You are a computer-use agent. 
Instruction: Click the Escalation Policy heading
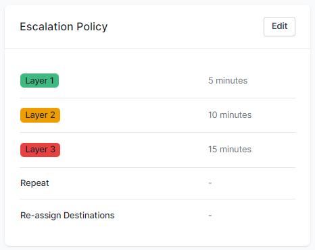pos(64,27)
